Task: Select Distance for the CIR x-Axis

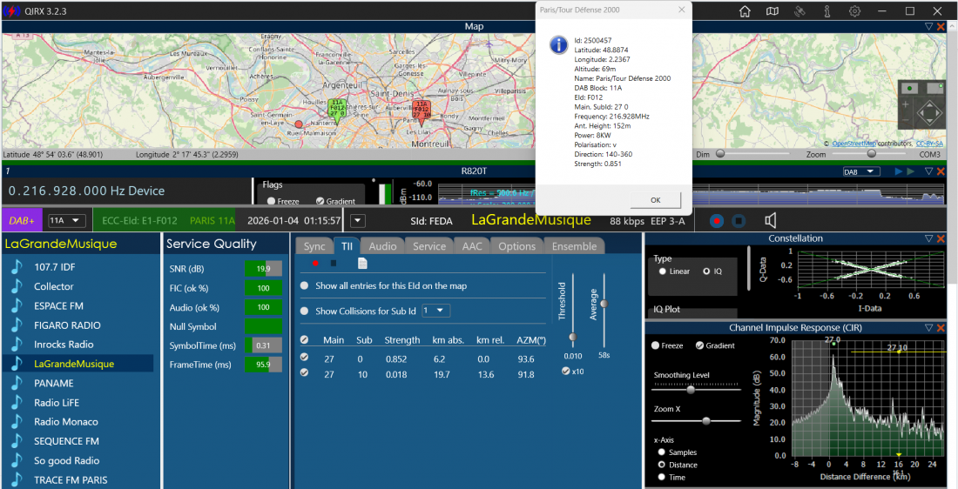Action: click(661, 465)
